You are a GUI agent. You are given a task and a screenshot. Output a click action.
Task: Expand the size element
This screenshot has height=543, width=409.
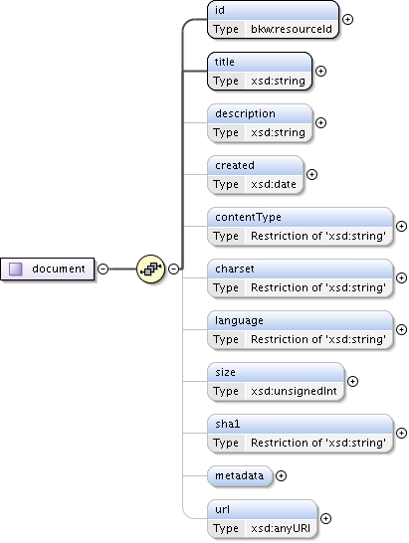(352, 381)
